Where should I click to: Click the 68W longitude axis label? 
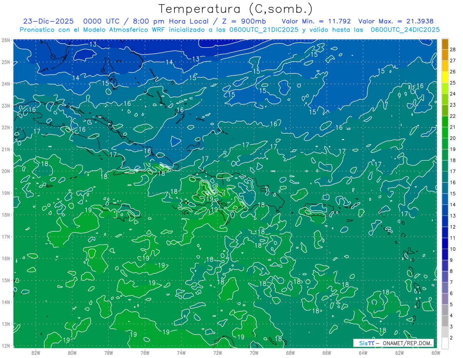[x=290, y=353]
